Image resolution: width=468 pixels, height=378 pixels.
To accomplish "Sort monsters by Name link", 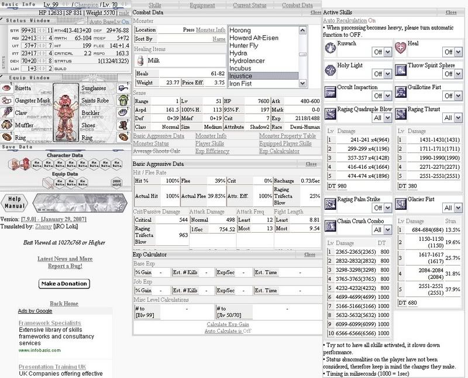I will click(219, 39).
